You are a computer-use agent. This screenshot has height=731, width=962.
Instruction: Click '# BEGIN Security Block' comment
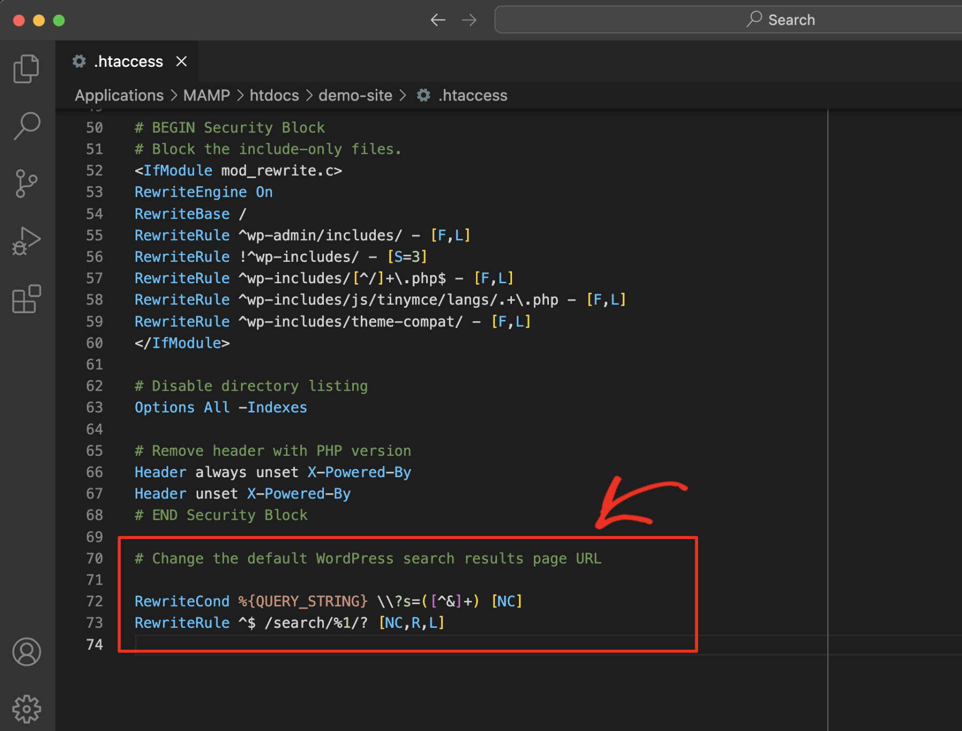[230, 128]
